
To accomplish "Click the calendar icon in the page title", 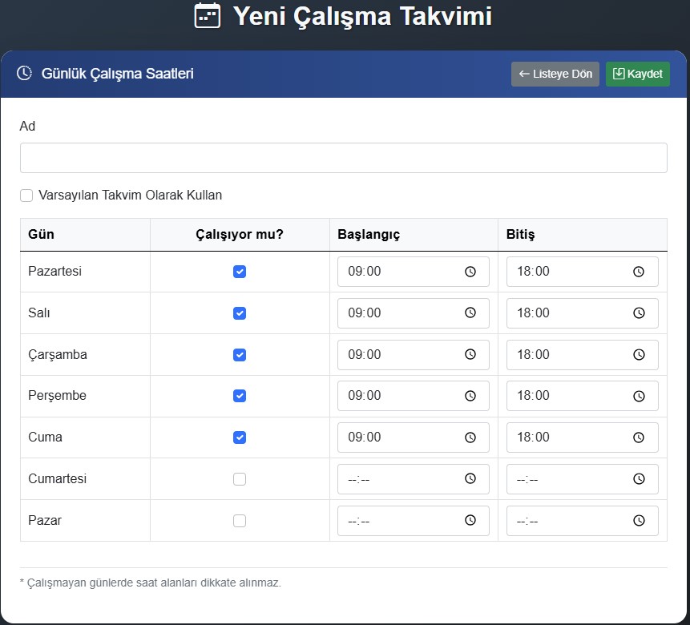I will tap(207, 16).
